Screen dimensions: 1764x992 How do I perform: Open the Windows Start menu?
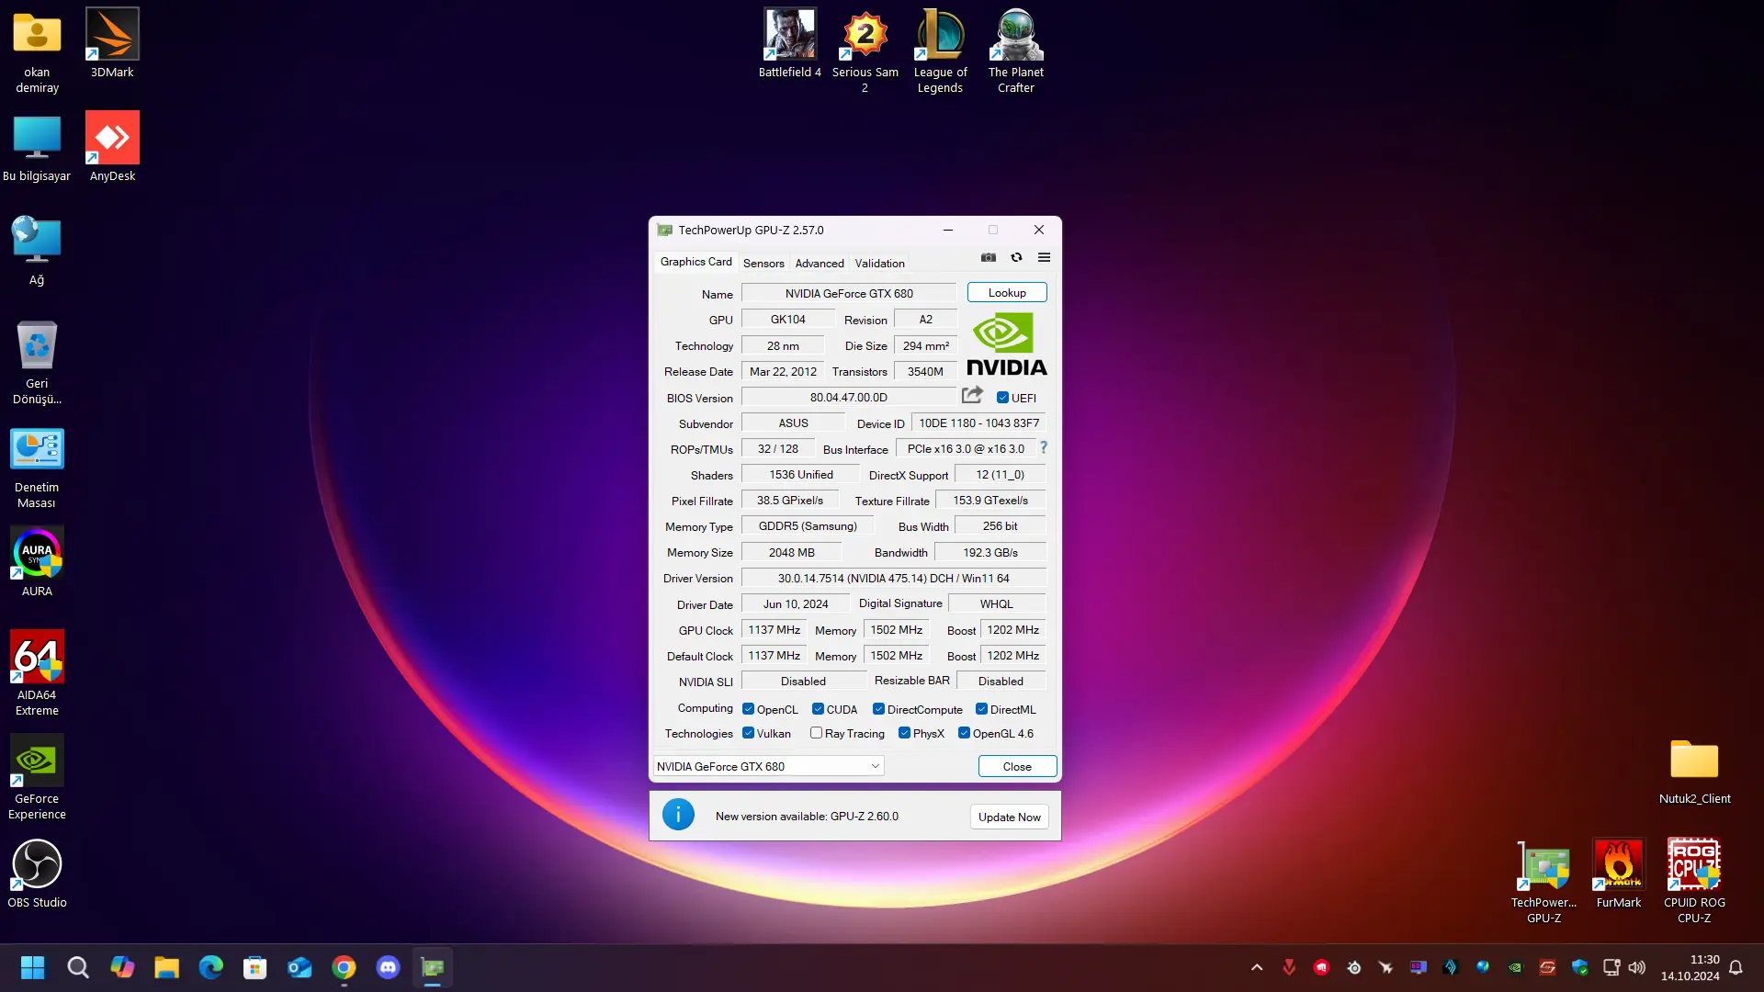pyautogui.click(x=33, y=967)
